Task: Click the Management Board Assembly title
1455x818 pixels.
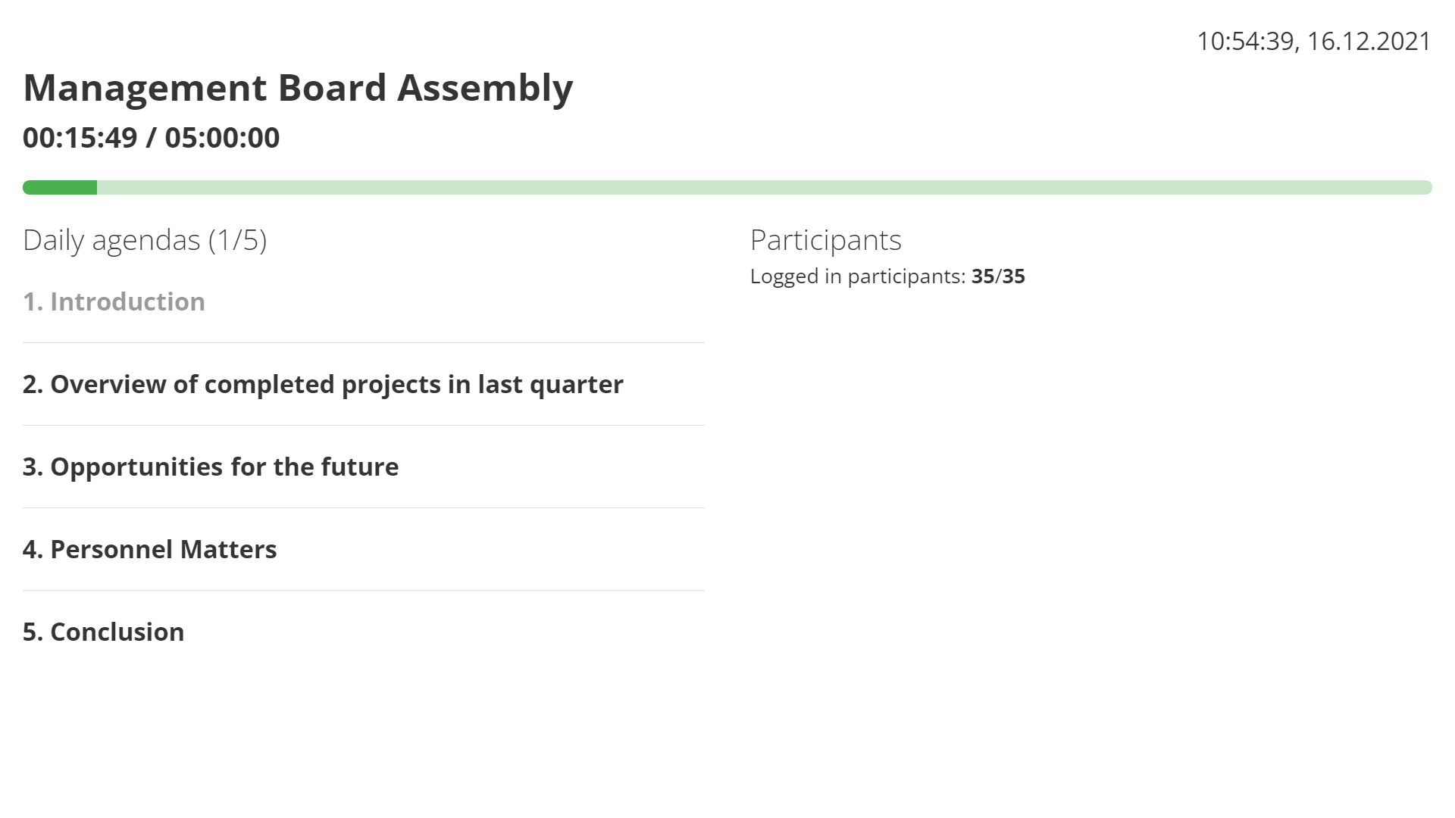Action: click(x=298, y=88)
